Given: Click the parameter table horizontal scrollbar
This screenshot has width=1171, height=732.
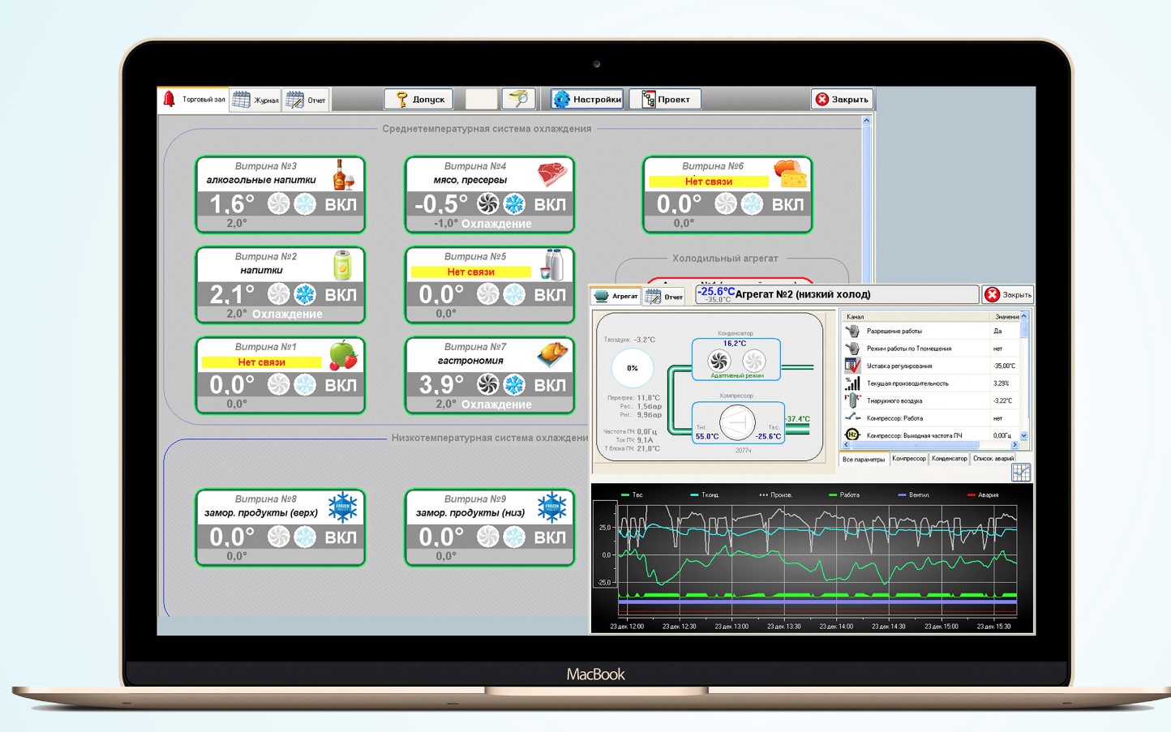Looking at the screenshot, I should point(929,445).
